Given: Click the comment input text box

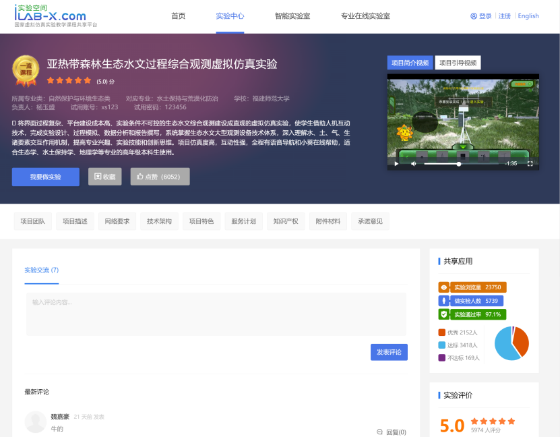Looking at the screenshot, I should [216, 314].
